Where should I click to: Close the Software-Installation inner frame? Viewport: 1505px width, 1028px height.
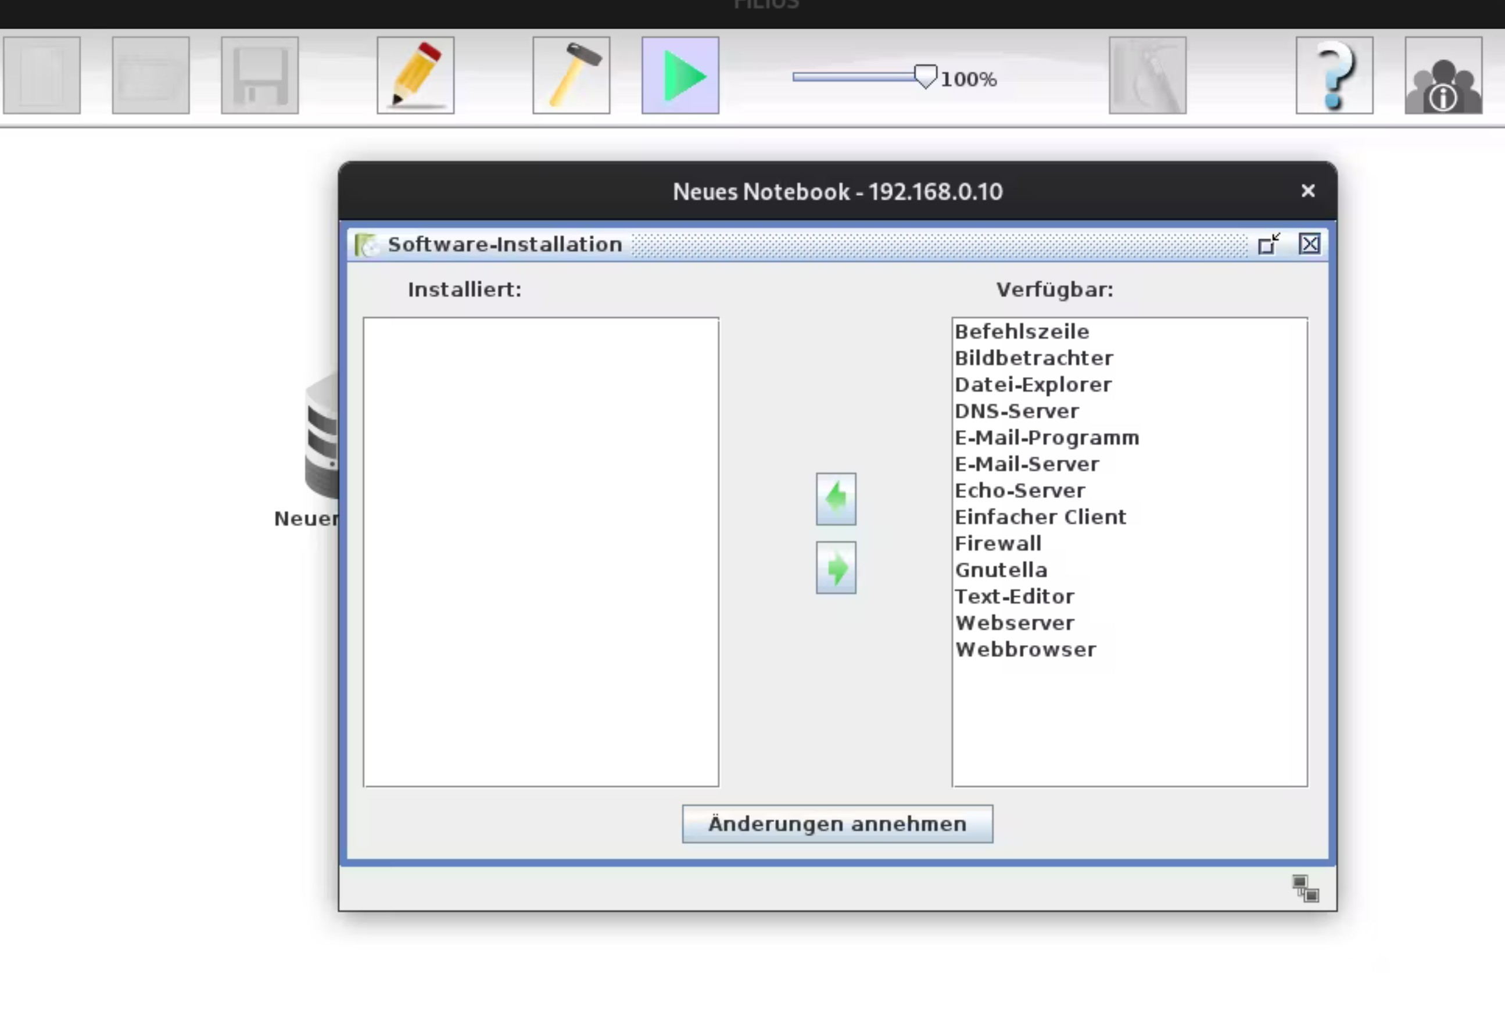(1309, 244)
